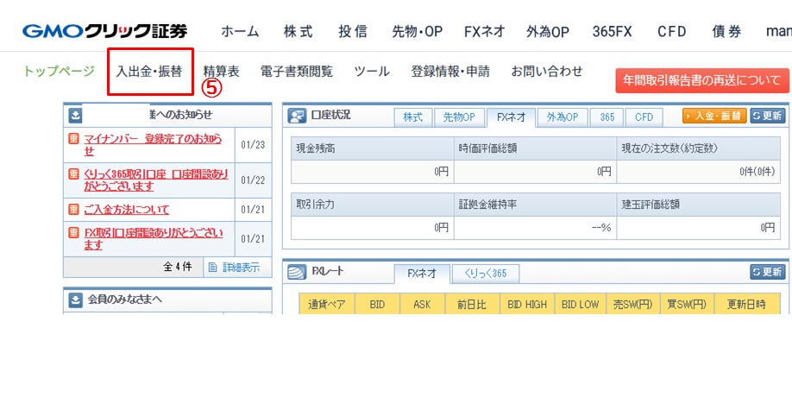Click 現金残高 label
The height and width of the screenshot is (410, 792).
pos(315,148)
